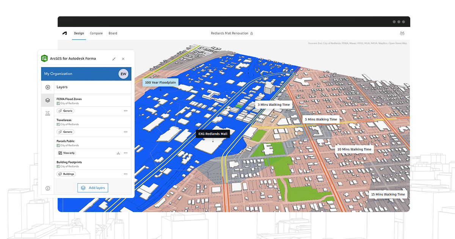Select the EXG Redlands Mall map label
Screen dimensions: 455x239
(x=212, y=134)
